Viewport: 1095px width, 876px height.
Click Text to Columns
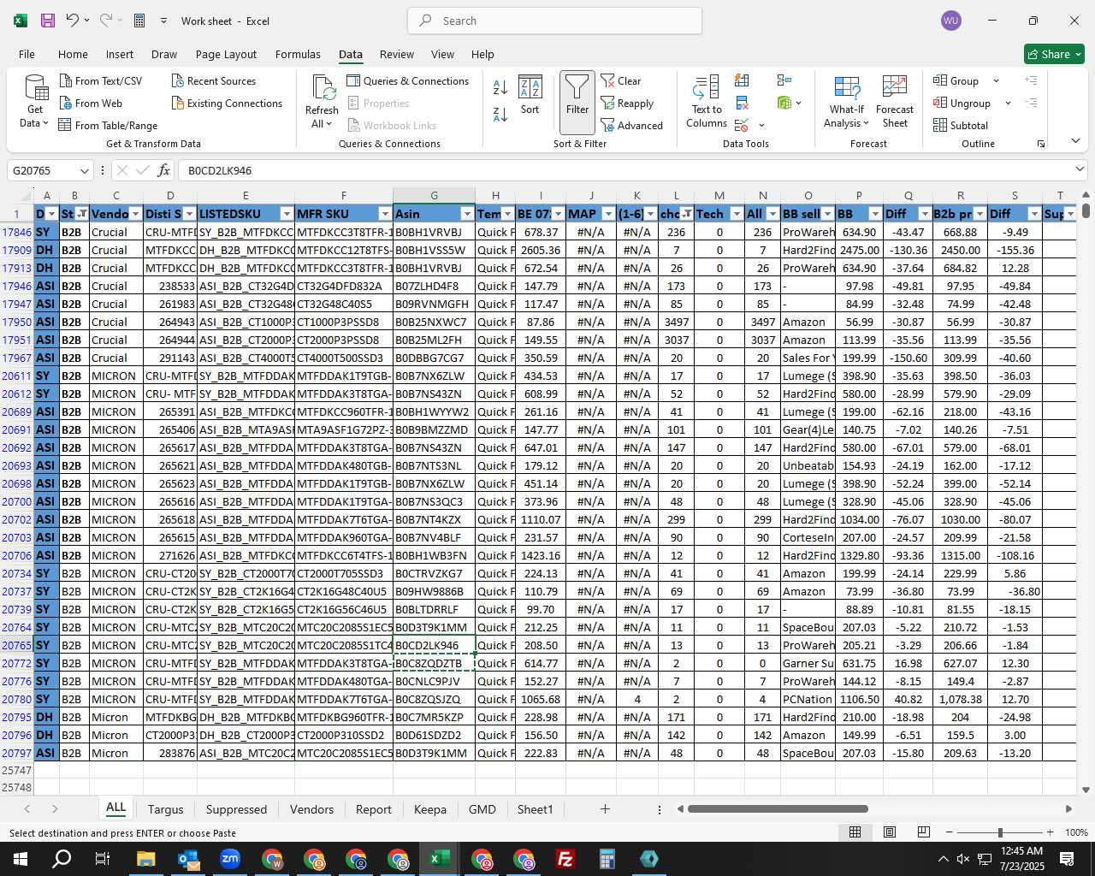707,101
